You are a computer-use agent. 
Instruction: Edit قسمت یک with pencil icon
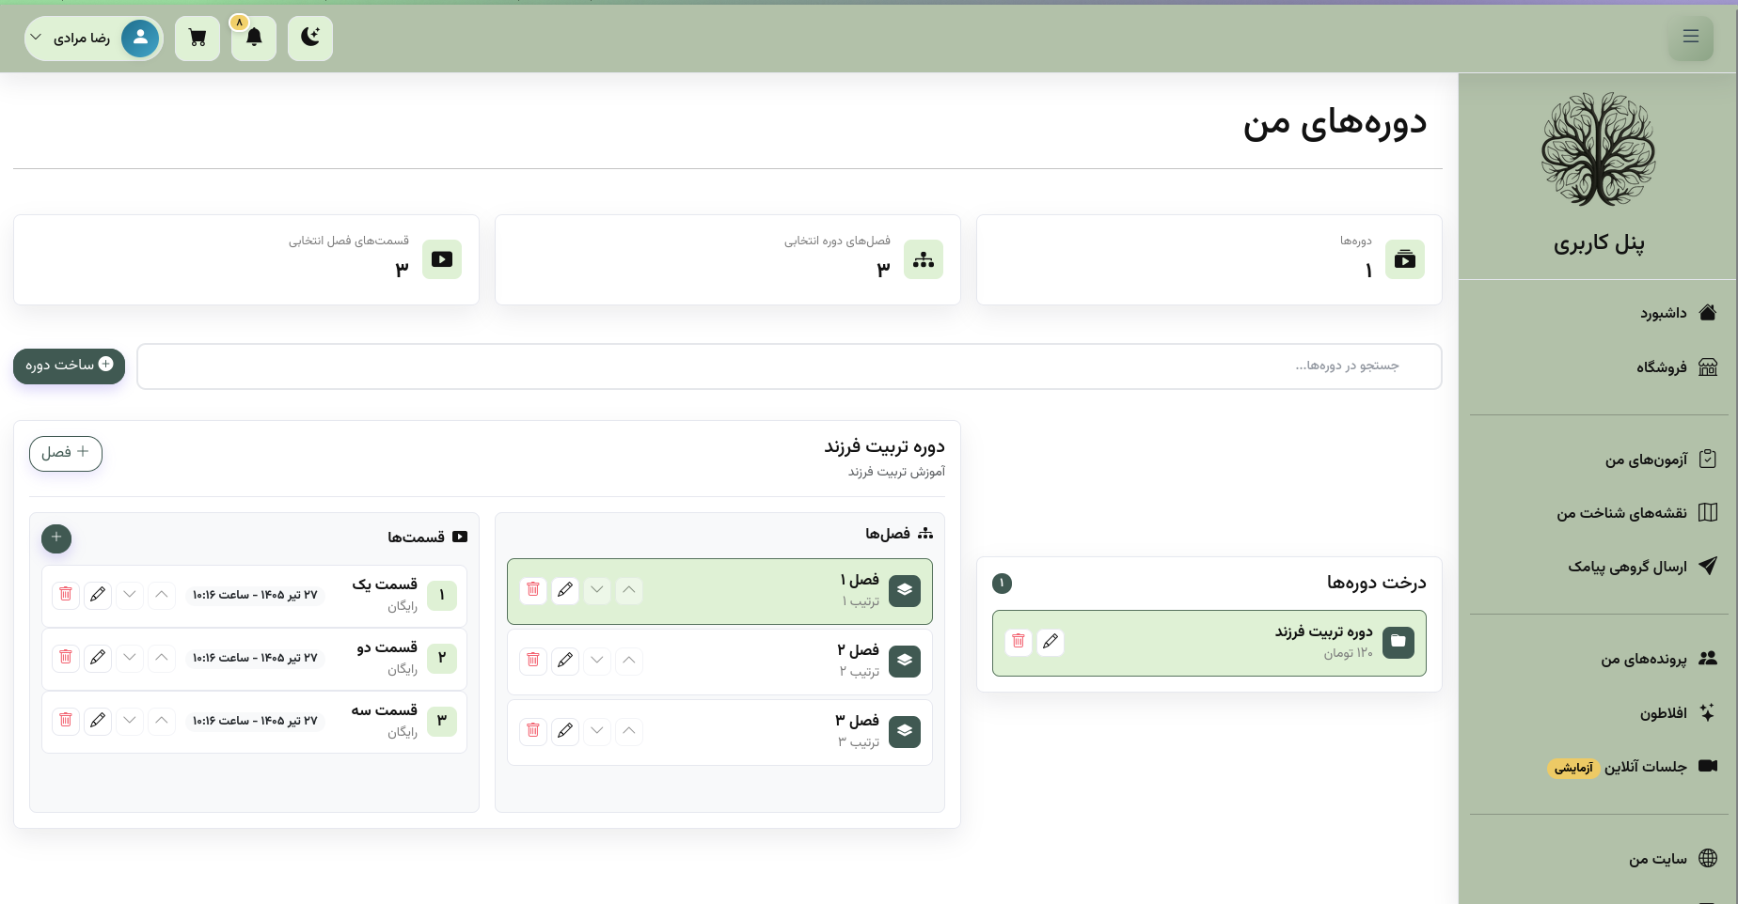click(x=98, y=595)
